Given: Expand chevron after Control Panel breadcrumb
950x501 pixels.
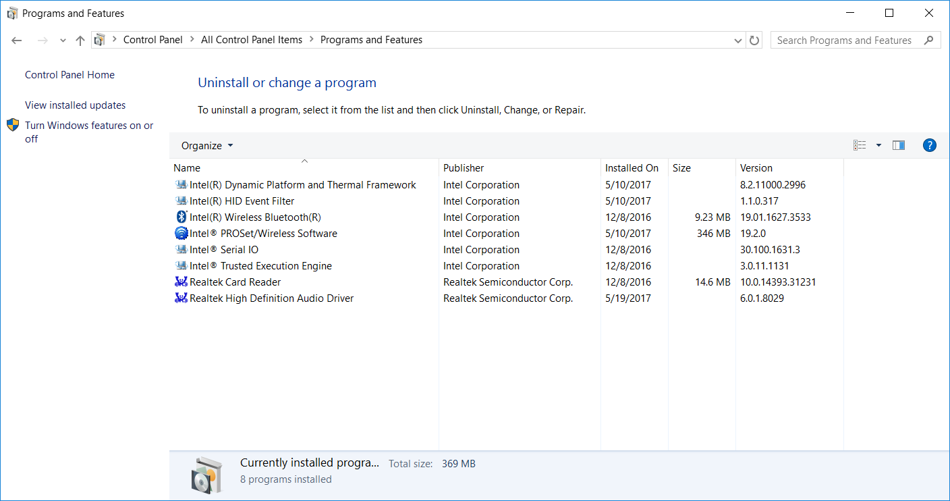Looking at the screenshot, I should pyautogui.click(x=192, y=40).
